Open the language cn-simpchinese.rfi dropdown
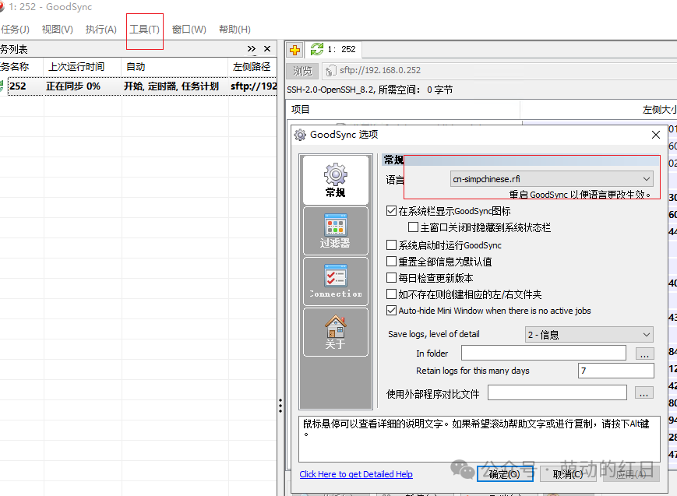Screen dimensions: 677x496 point(552,179)
